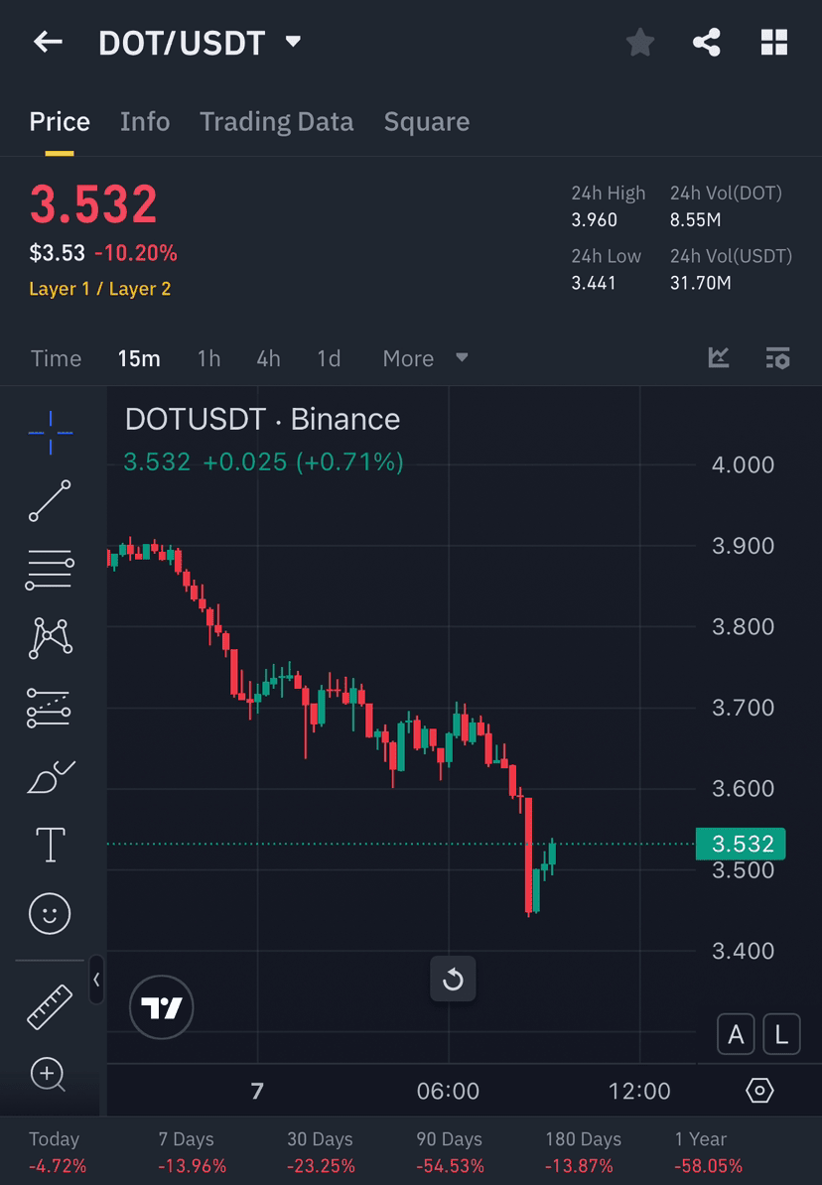The width and height of the screenshot is (822, 1185).
Task: Select the 4h interval
Action: [x=268, y=358]
